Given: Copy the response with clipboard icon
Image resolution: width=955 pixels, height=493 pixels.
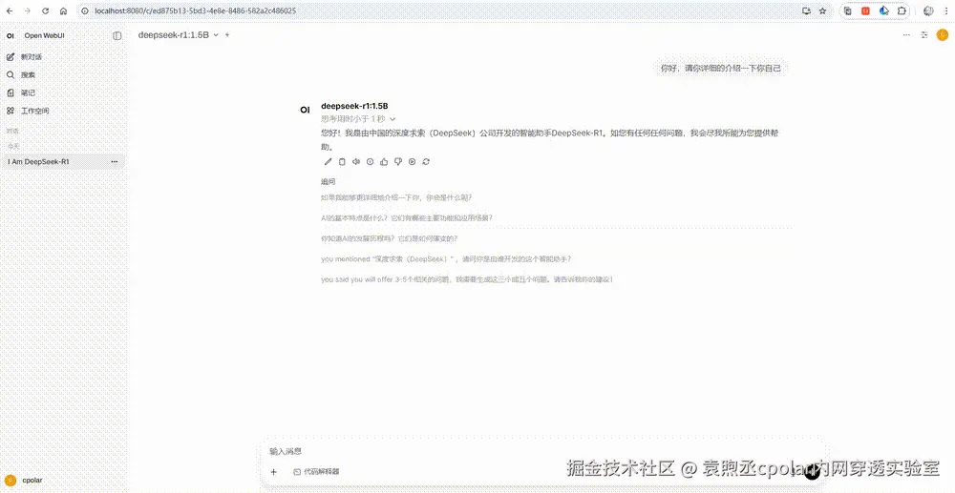Looking at the screenshot, I should (342, 162).
